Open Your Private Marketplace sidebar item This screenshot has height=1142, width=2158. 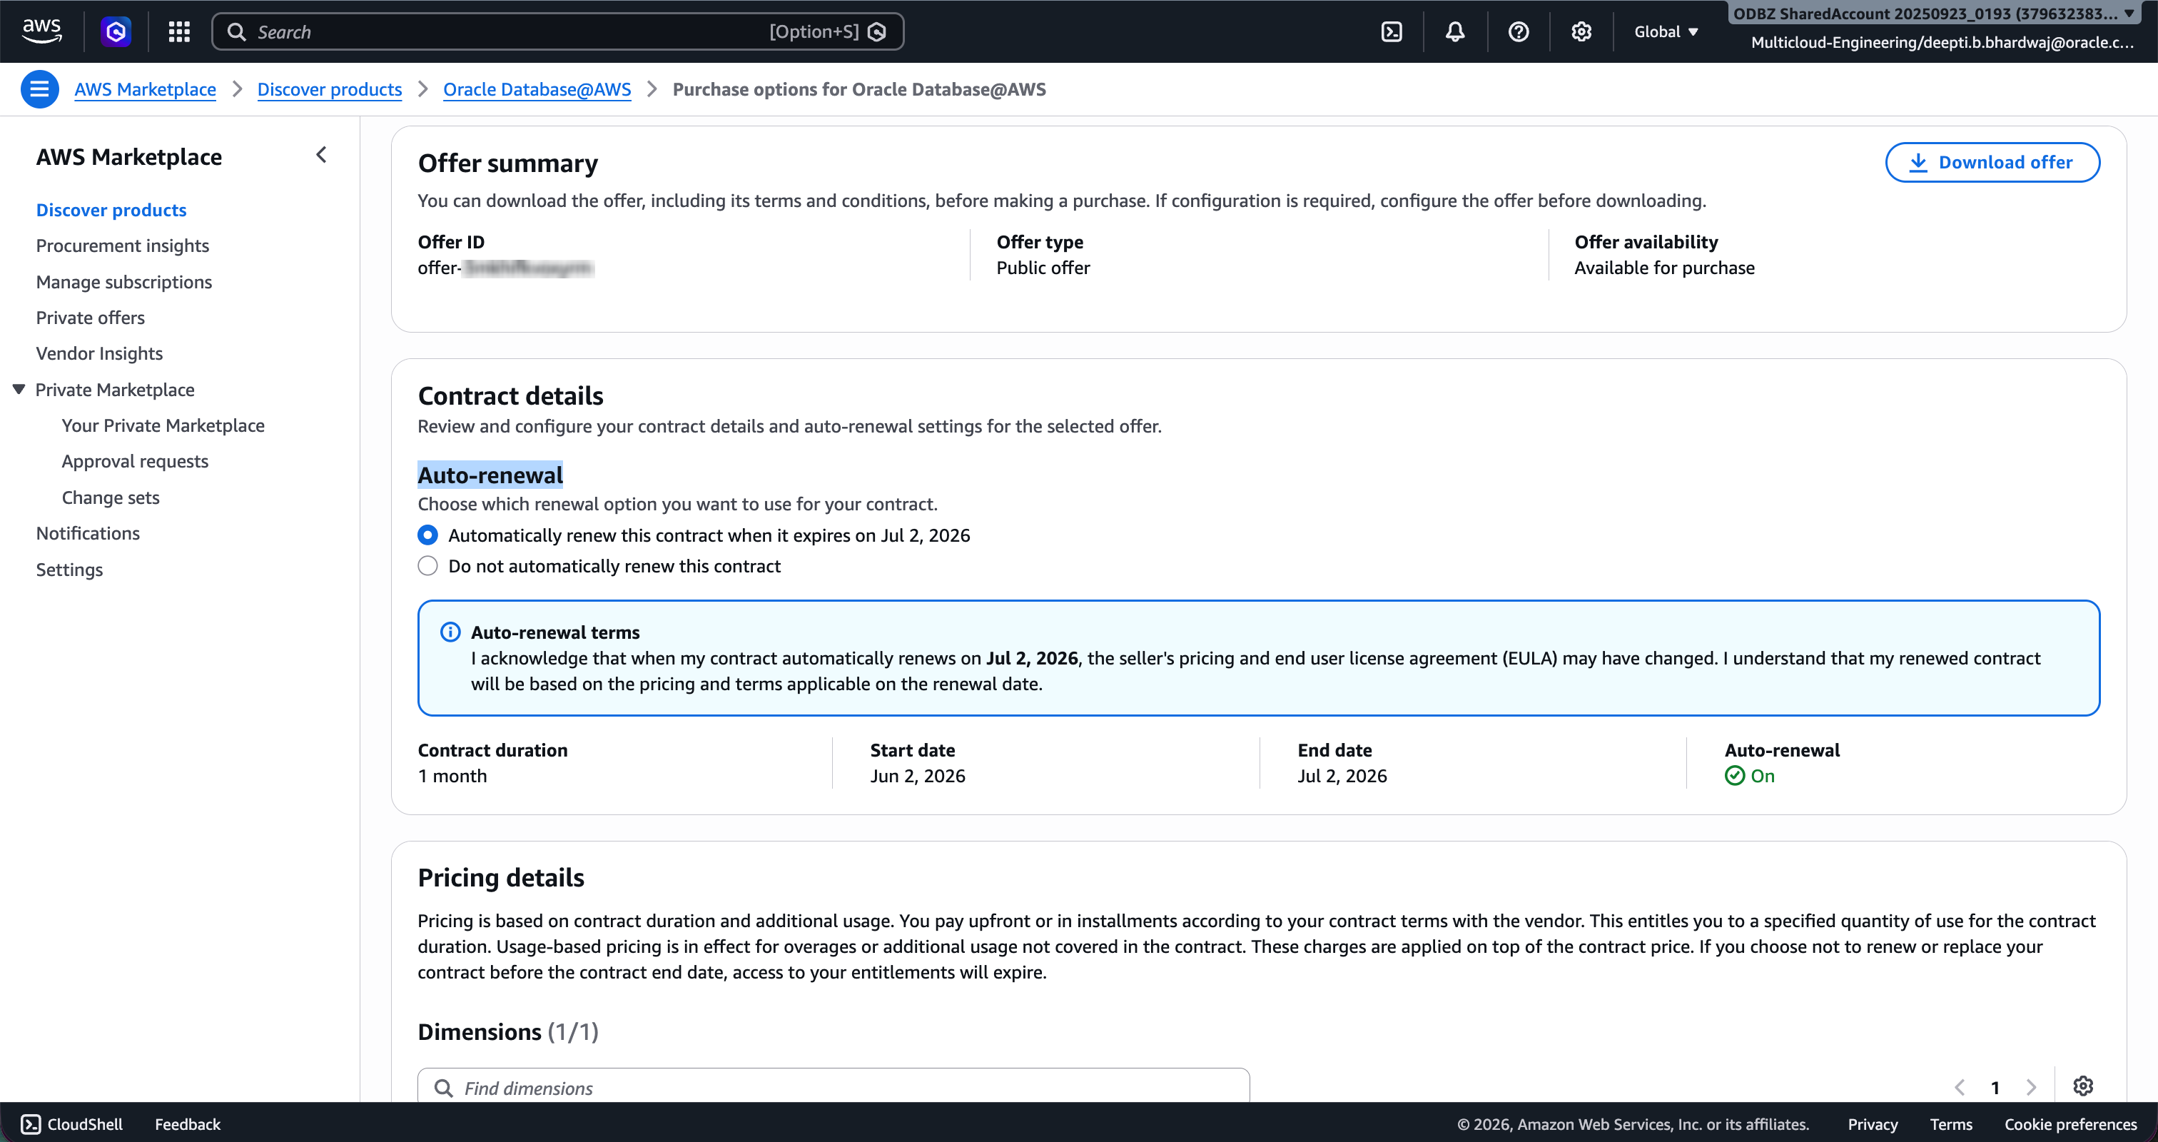(x=163, y=425)
